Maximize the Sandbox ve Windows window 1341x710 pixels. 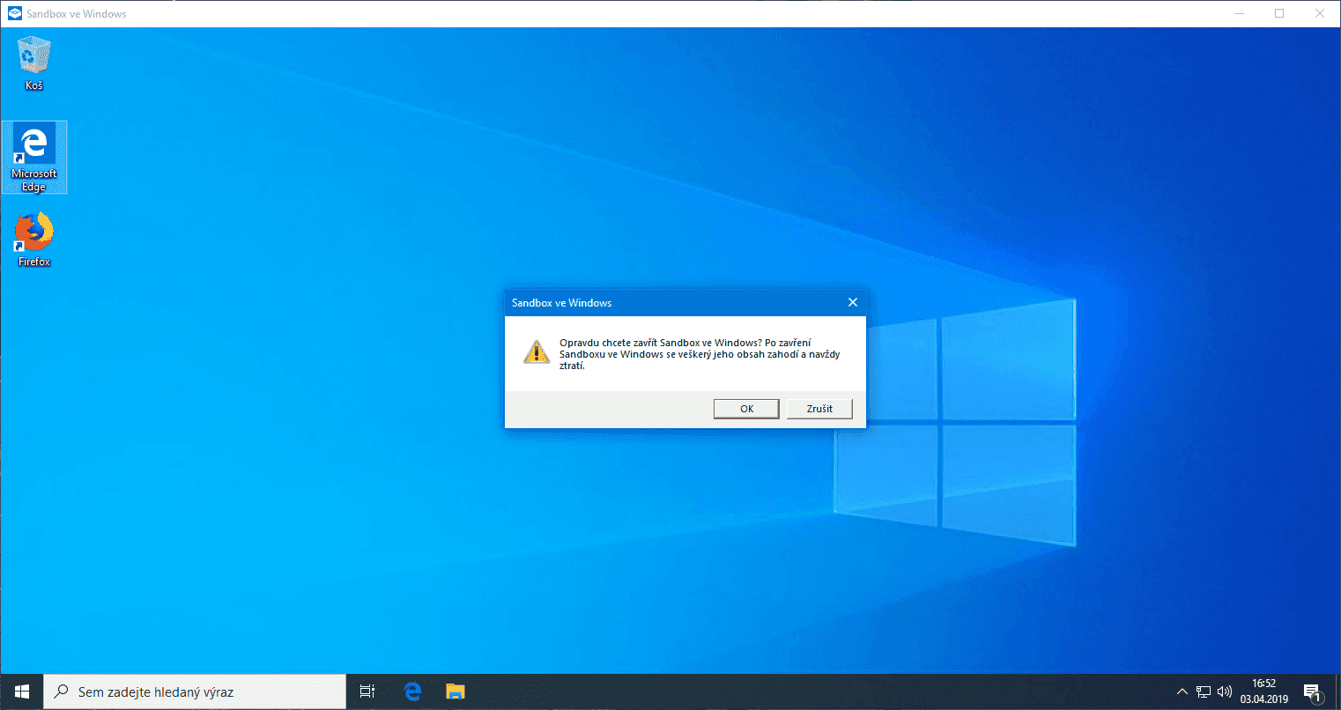click(x=1279, y=13)
